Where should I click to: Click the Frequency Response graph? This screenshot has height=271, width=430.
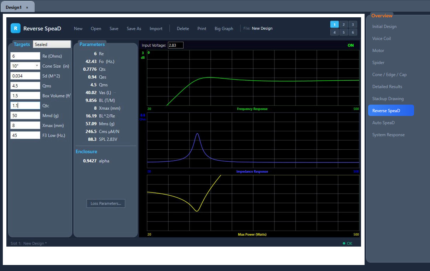coord(253,78)
